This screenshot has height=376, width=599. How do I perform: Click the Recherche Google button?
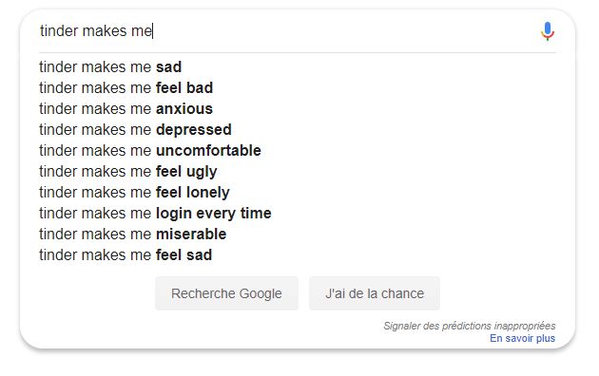tap(226, 293)
